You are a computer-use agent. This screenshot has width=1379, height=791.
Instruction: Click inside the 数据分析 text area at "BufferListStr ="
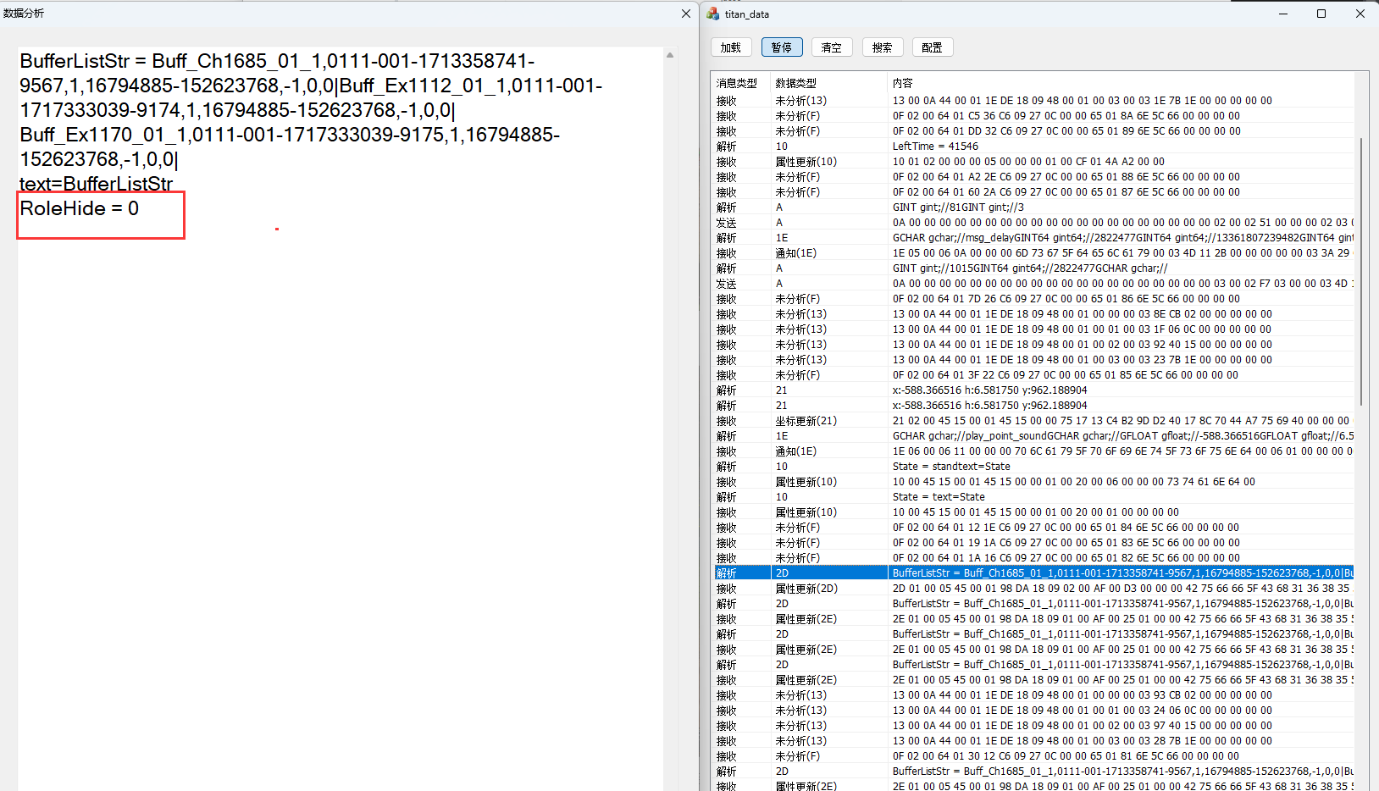(x=83, y=61)
